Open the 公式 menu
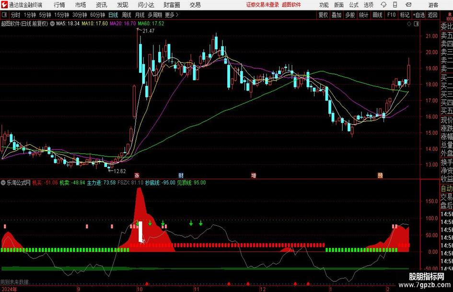Viewport: 453px width, 292px height. 354,5
